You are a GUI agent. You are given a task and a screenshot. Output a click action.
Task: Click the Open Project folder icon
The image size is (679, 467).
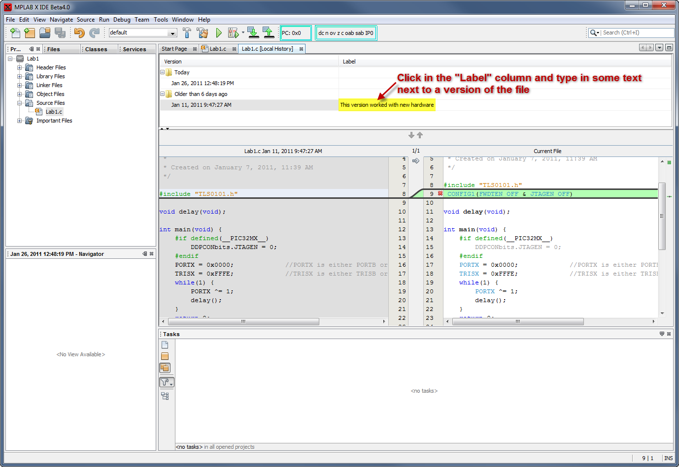click(45, 33)
